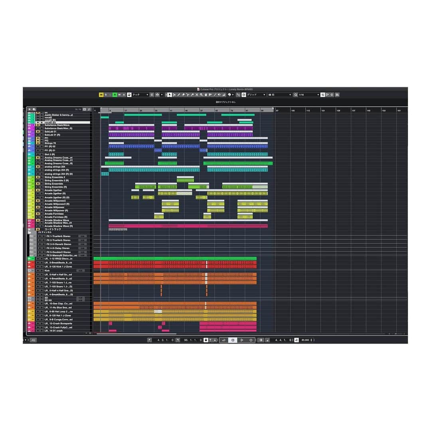Collapse the FX チャンネル folder
This screenshot has width=431, height=431.
[x=30, y=232]
